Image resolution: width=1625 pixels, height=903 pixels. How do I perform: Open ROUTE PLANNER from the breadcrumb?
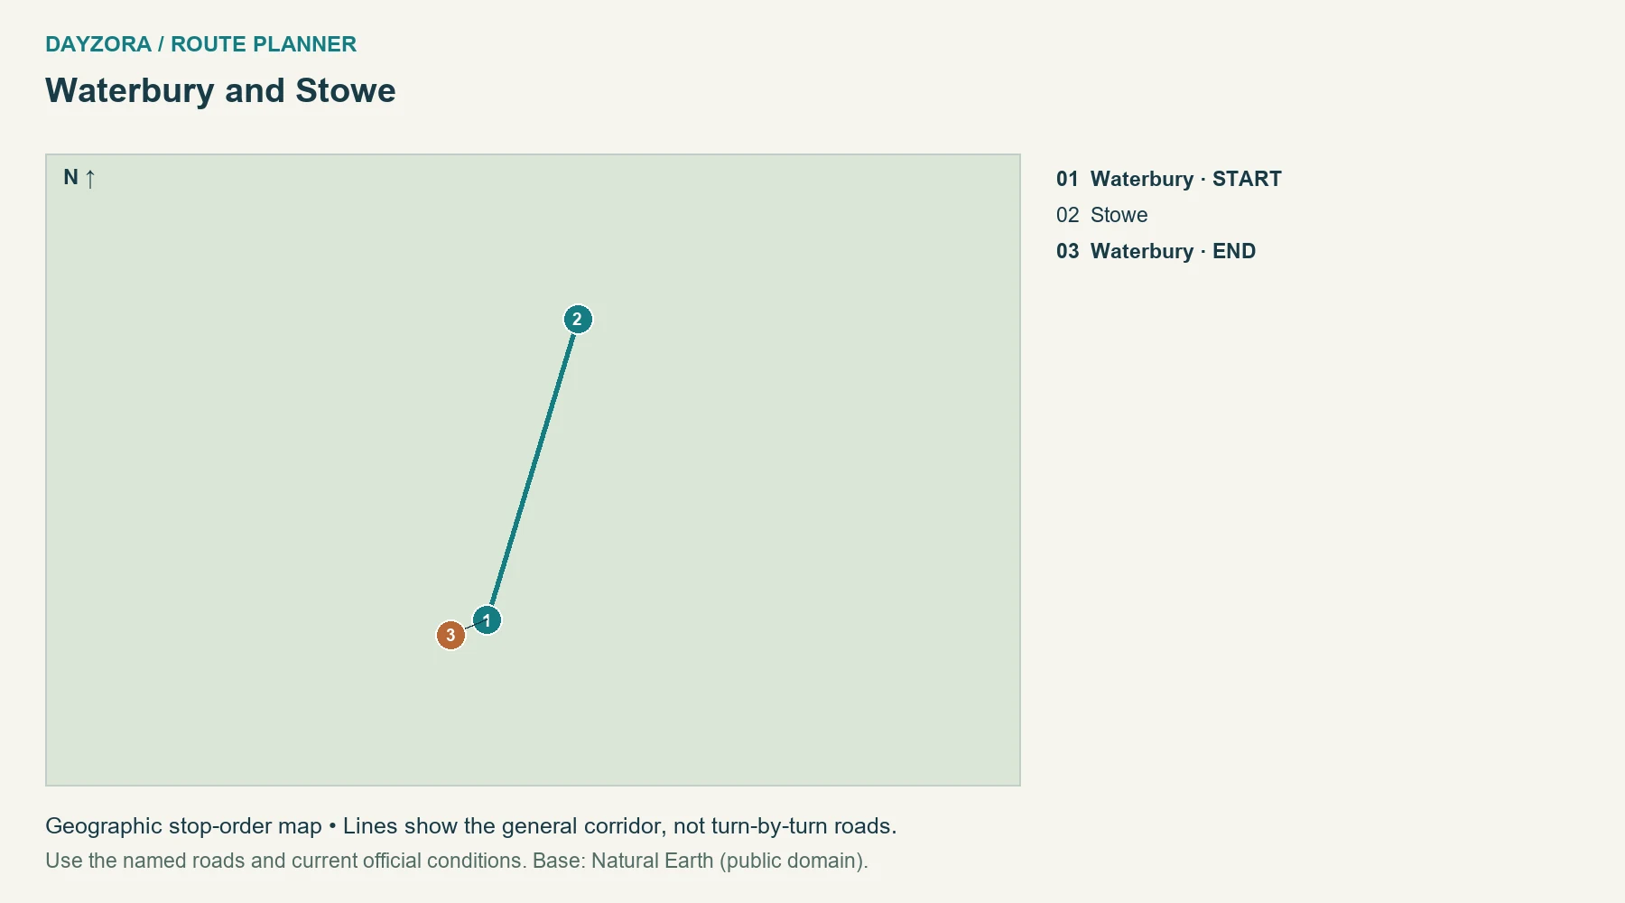point(264,44)
